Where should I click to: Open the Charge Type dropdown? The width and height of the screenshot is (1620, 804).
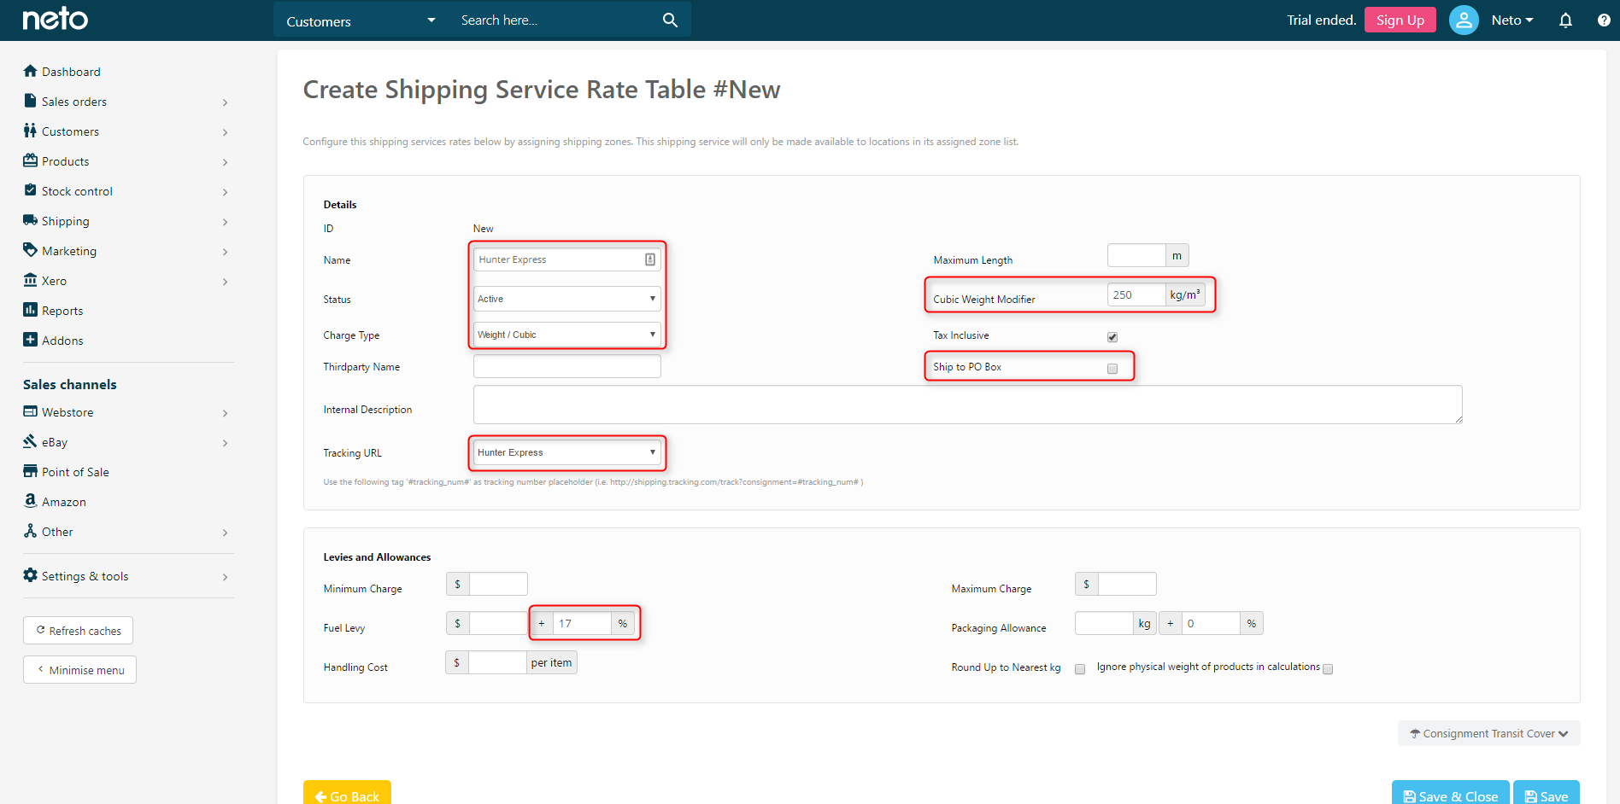tap(566, 335)
